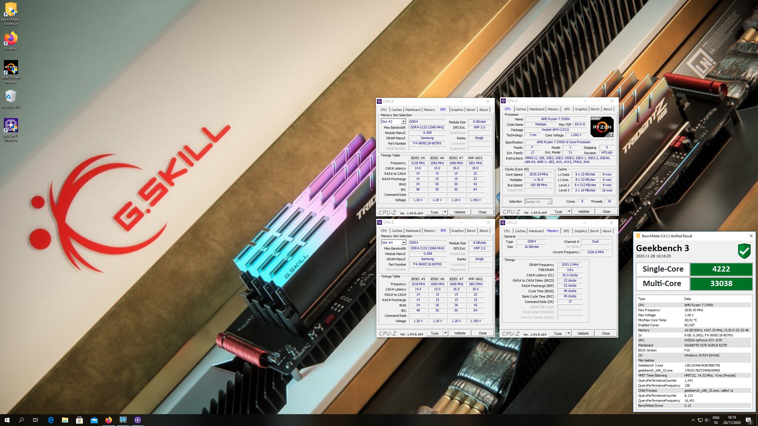Select GIGABYTE X570 AORUS ELITE mainboard row

click(x=694, y=345)
